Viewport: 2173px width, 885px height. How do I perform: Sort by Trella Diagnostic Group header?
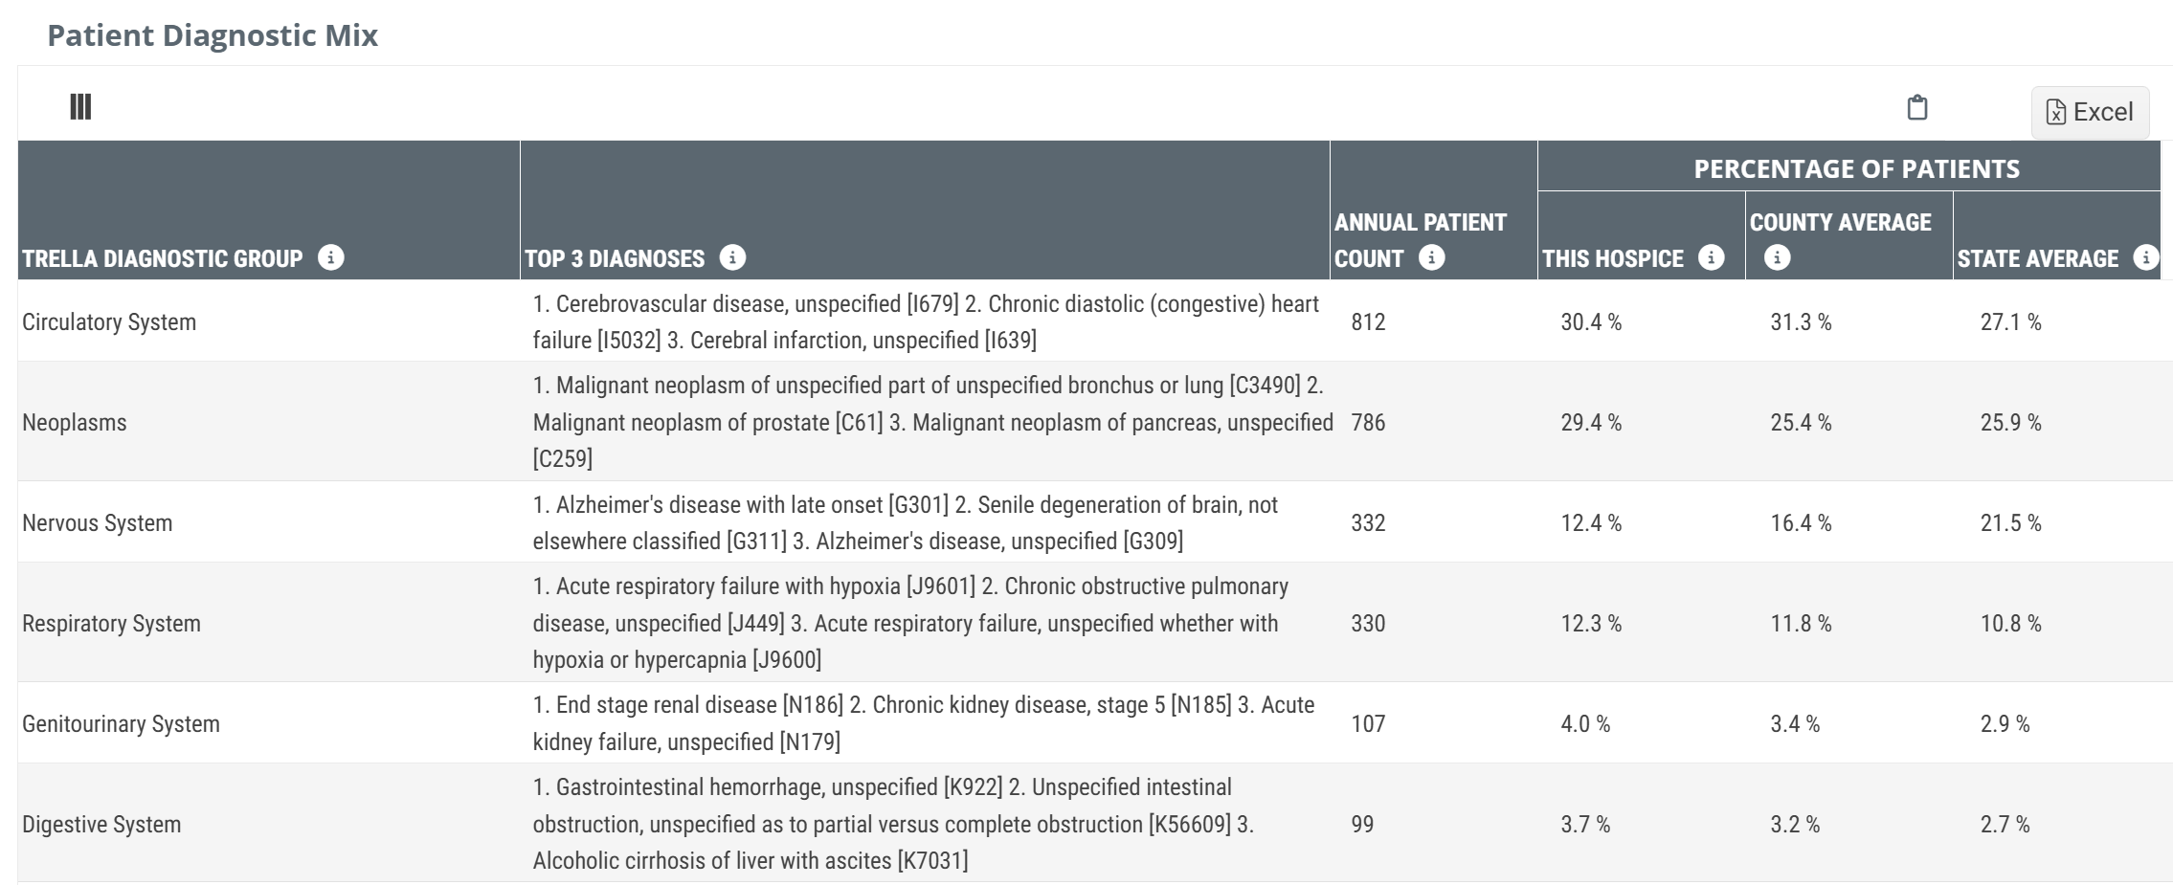tap(163, 258)
